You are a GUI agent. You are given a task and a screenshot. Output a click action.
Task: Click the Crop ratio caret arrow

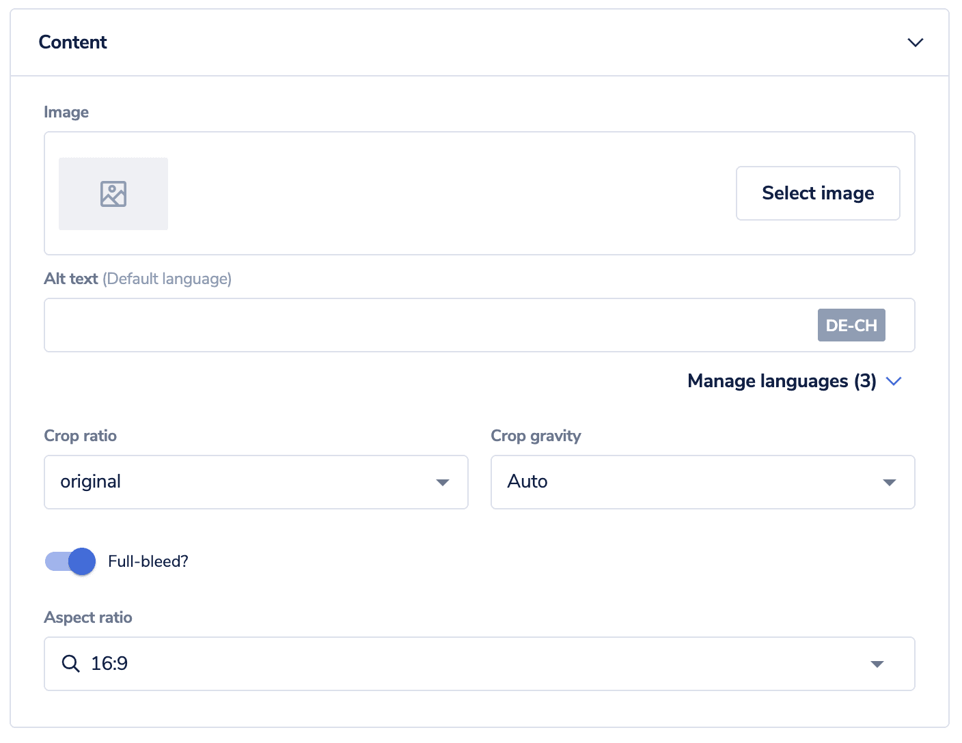(x=443, y=482)
